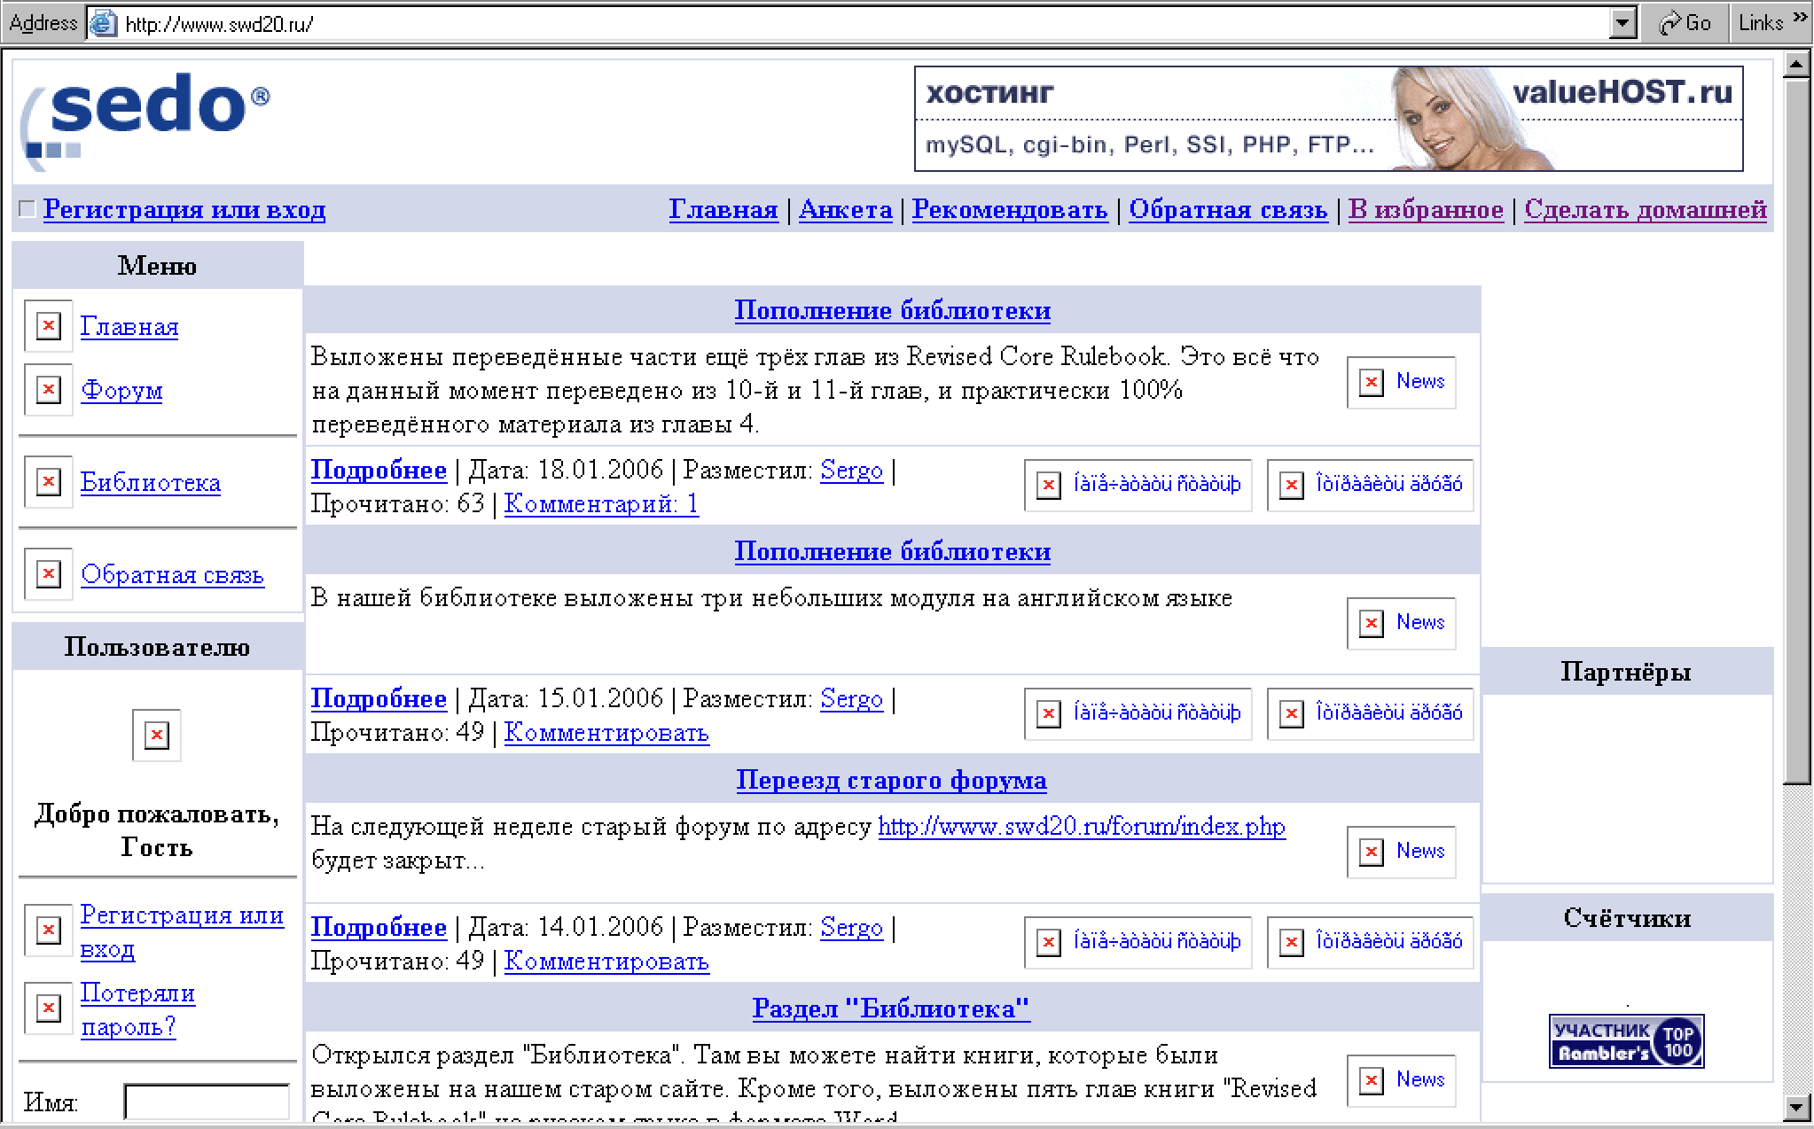Open the Анкета page from top navigation

845,209
